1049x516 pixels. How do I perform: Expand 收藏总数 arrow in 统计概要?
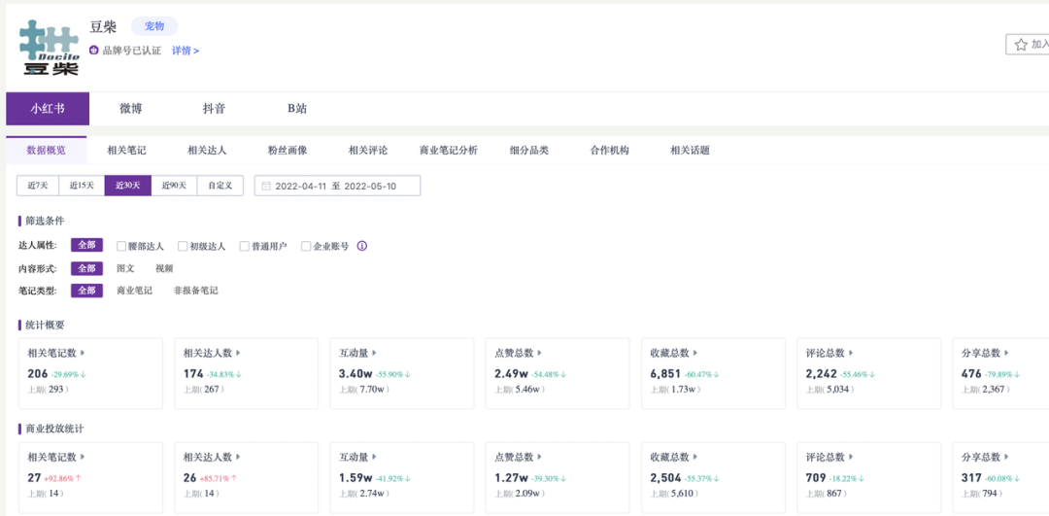[695, 353]
